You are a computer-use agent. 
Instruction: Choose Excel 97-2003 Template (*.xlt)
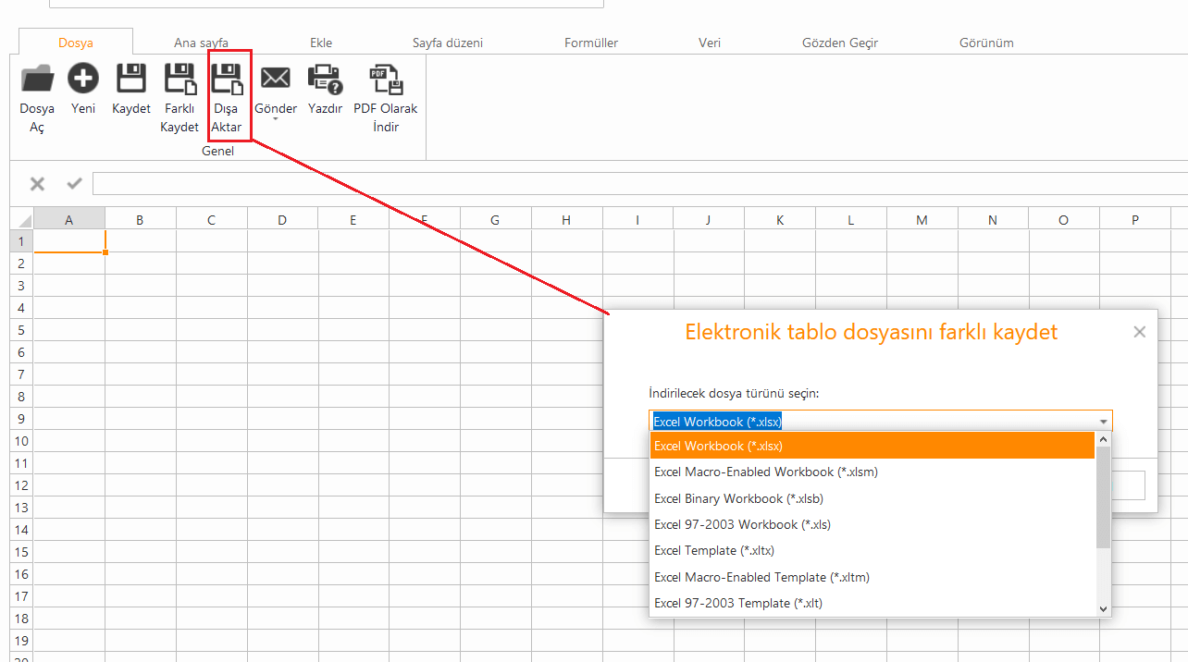pyautogui.click(x=872, y=603)
